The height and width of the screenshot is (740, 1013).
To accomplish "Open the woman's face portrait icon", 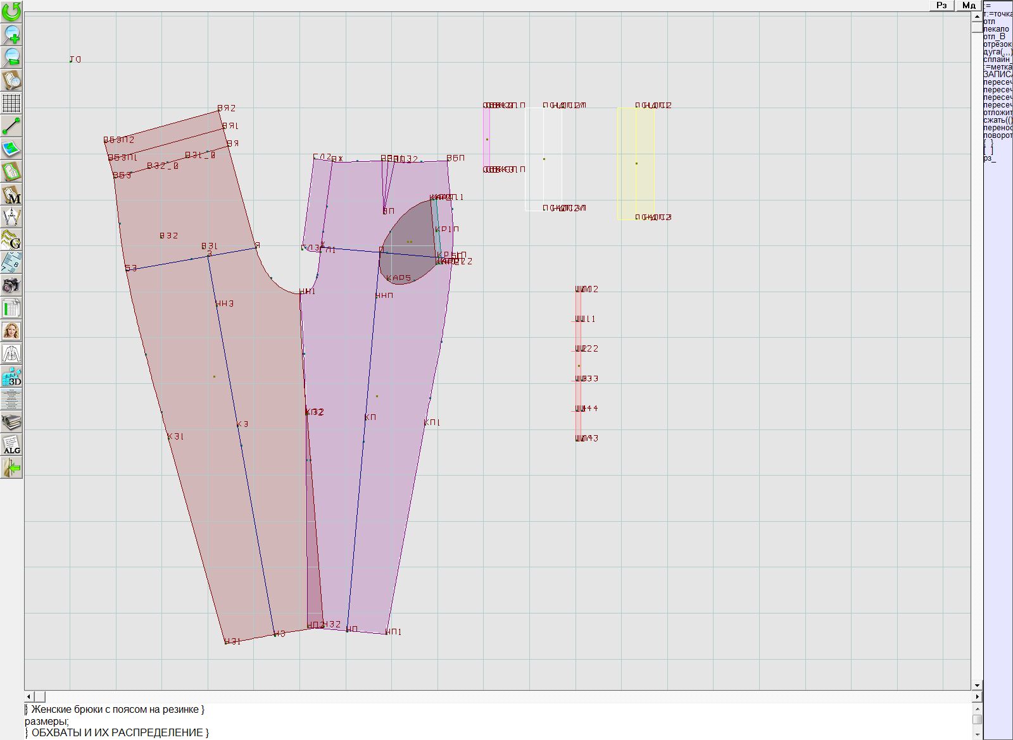I will coord(11,331).
